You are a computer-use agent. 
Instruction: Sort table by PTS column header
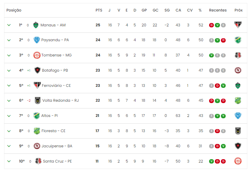pyautogui.click(x=99, y=10)
